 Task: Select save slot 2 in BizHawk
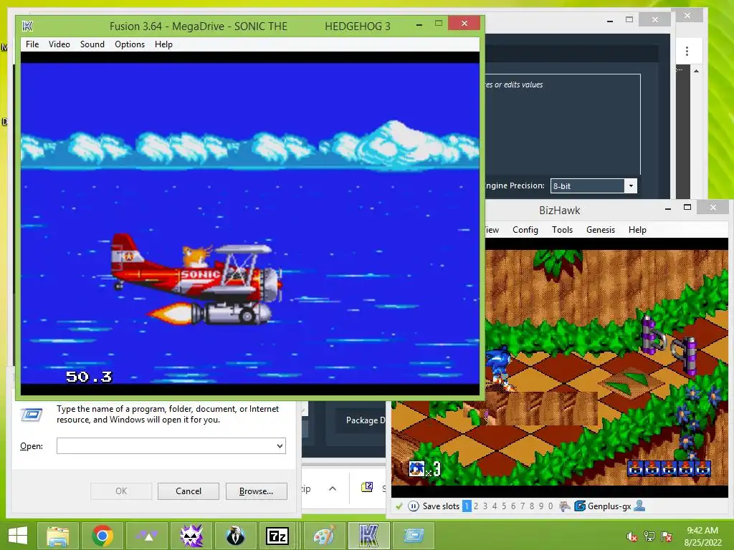tap(476, 506)
